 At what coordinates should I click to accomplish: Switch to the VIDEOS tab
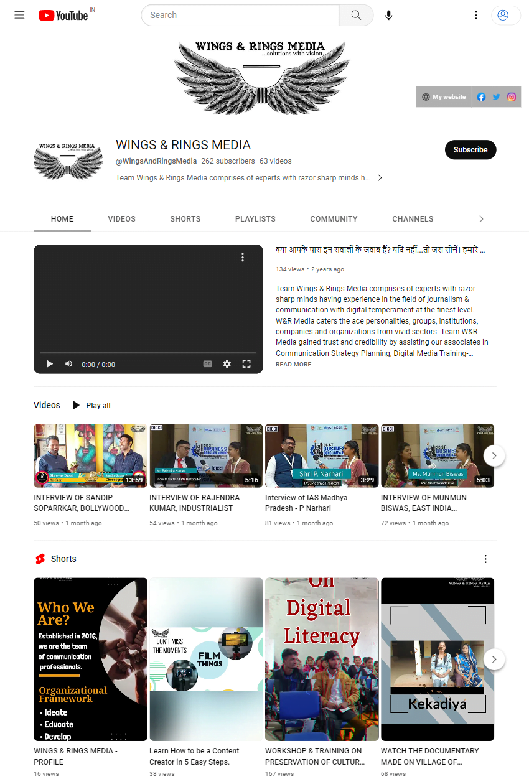(x=121, y=219)
